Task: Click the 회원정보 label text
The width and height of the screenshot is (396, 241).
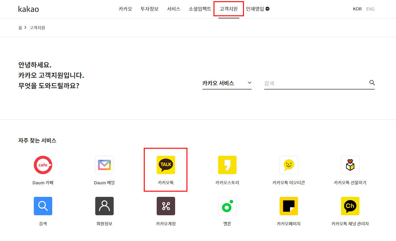Action: tap(104, 224)
